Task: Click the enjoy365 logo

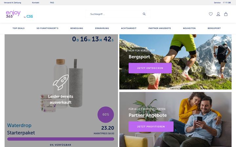Action: [x=13, y=14]
